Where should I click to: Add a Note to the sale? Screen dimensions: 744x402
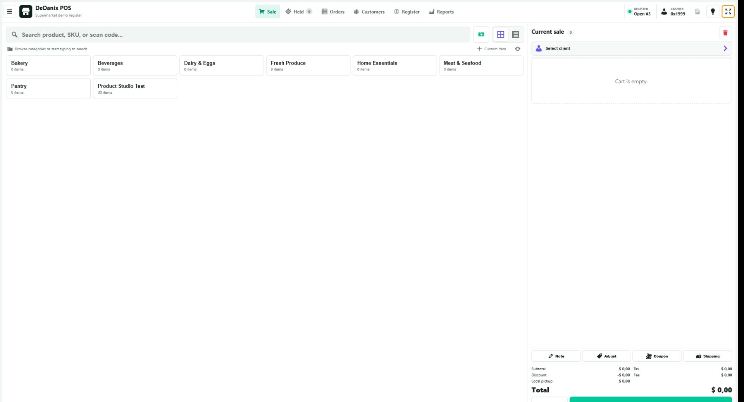coord(556,356)
